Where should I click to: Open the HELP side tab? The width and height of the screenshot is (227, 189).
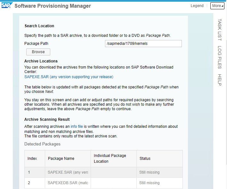click(x=220, y=80)
